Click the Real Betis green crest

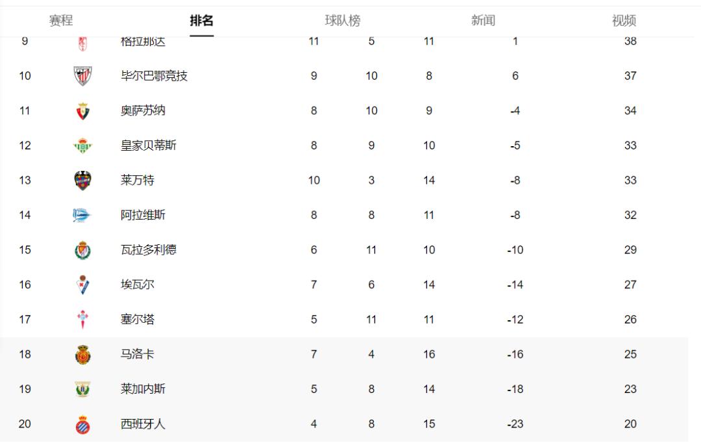tap(82, 146)
